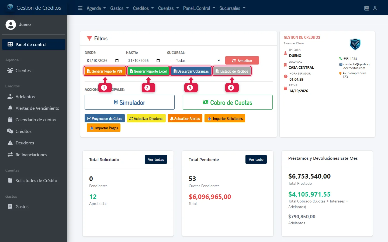
Task: Open Listado de Recibos
Action: tap(232, 71)
